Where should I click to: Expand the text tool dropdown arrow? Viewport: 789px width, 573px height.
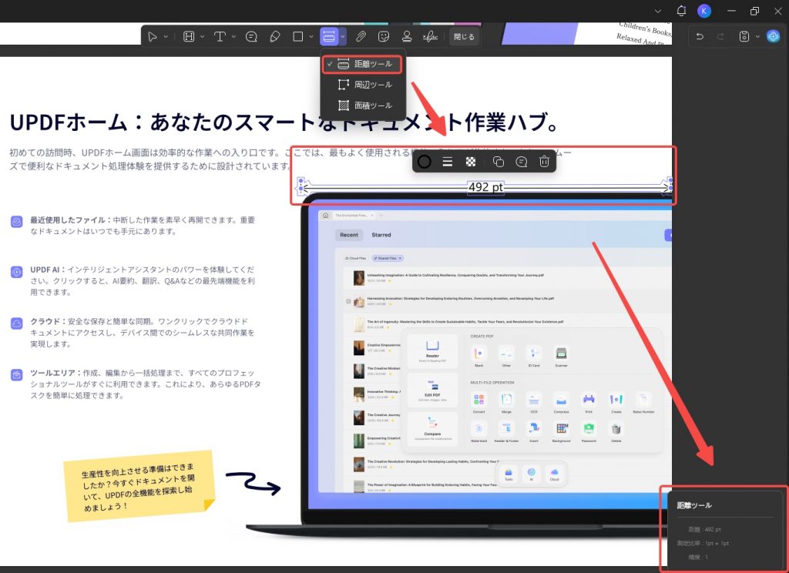pyautogui.click(x=233, y=37)
